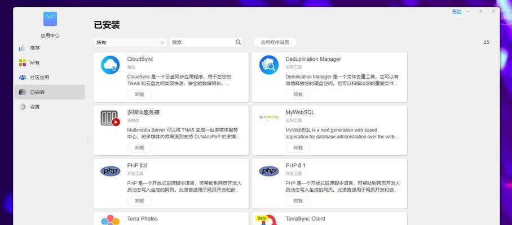Uninstall 多媒体服务器 via 卸载 button
Image resolution: width=512 pixels, height=225 pixels.
[x=139, y=147]
